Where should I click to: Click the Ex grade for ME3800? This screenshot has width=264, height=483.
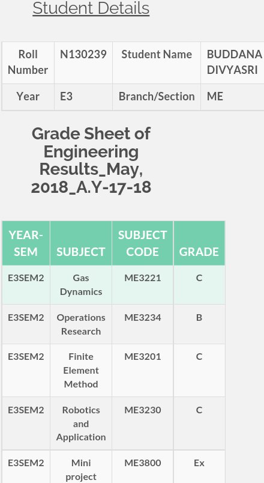(199, 463)
